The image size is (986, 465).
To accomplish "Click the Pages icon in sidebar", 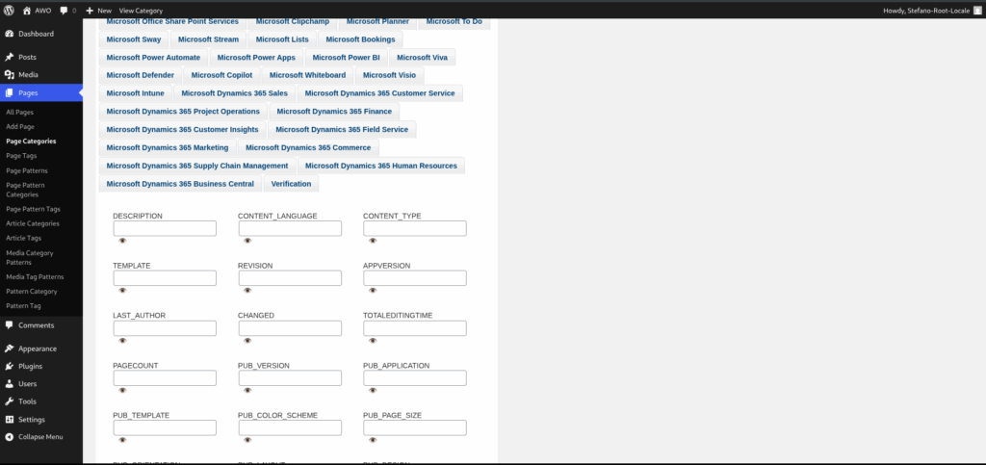I will click(10, 92).
